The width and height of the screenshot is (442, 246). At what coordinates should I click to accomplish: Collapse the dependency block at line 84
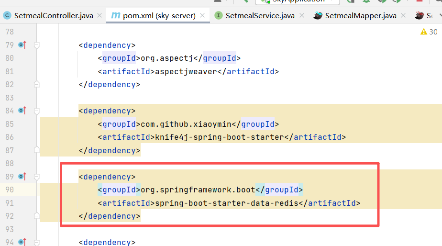point(37,111)
